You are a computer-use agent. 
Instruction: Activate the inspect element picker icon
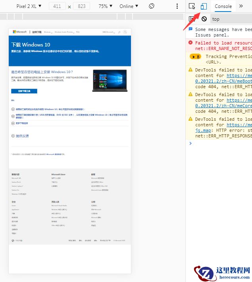point(192,6)
